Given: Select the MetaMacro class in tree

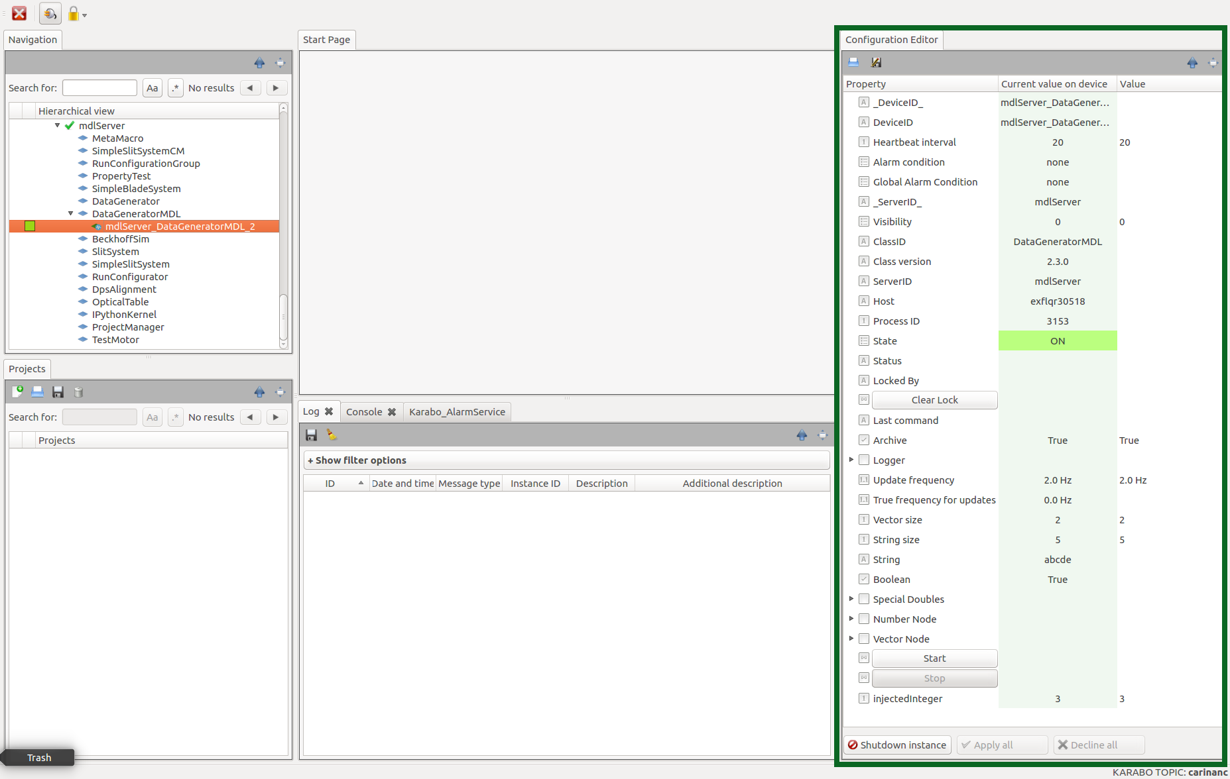Looking at the screenshot, I should coord(117,138).
